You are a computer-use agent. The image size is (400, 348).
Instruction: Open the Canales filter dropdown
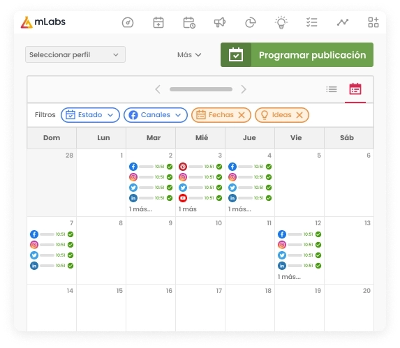156,115
